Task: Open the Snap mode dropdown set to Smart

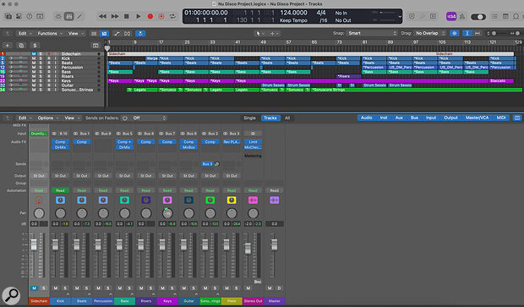Action: click(x=372, y=33)
